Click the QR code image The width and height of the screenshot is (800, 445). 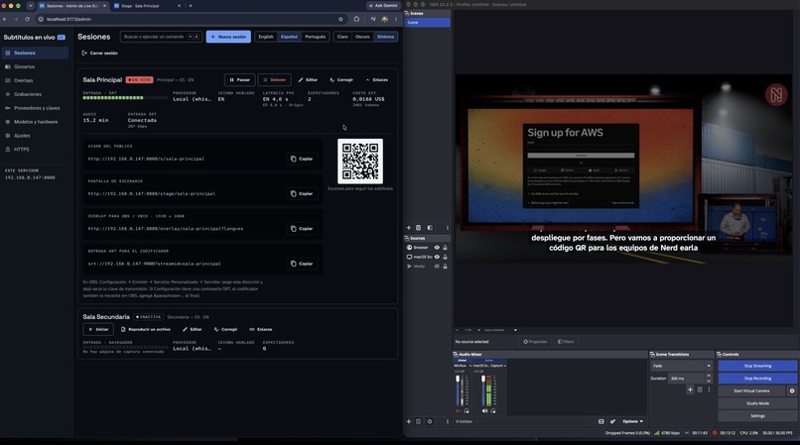pyautogui.click(x=360, y=162)
